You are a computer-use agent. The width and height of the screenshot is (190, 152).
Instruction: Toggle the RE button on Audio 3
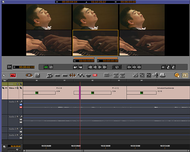click(21, 132)
